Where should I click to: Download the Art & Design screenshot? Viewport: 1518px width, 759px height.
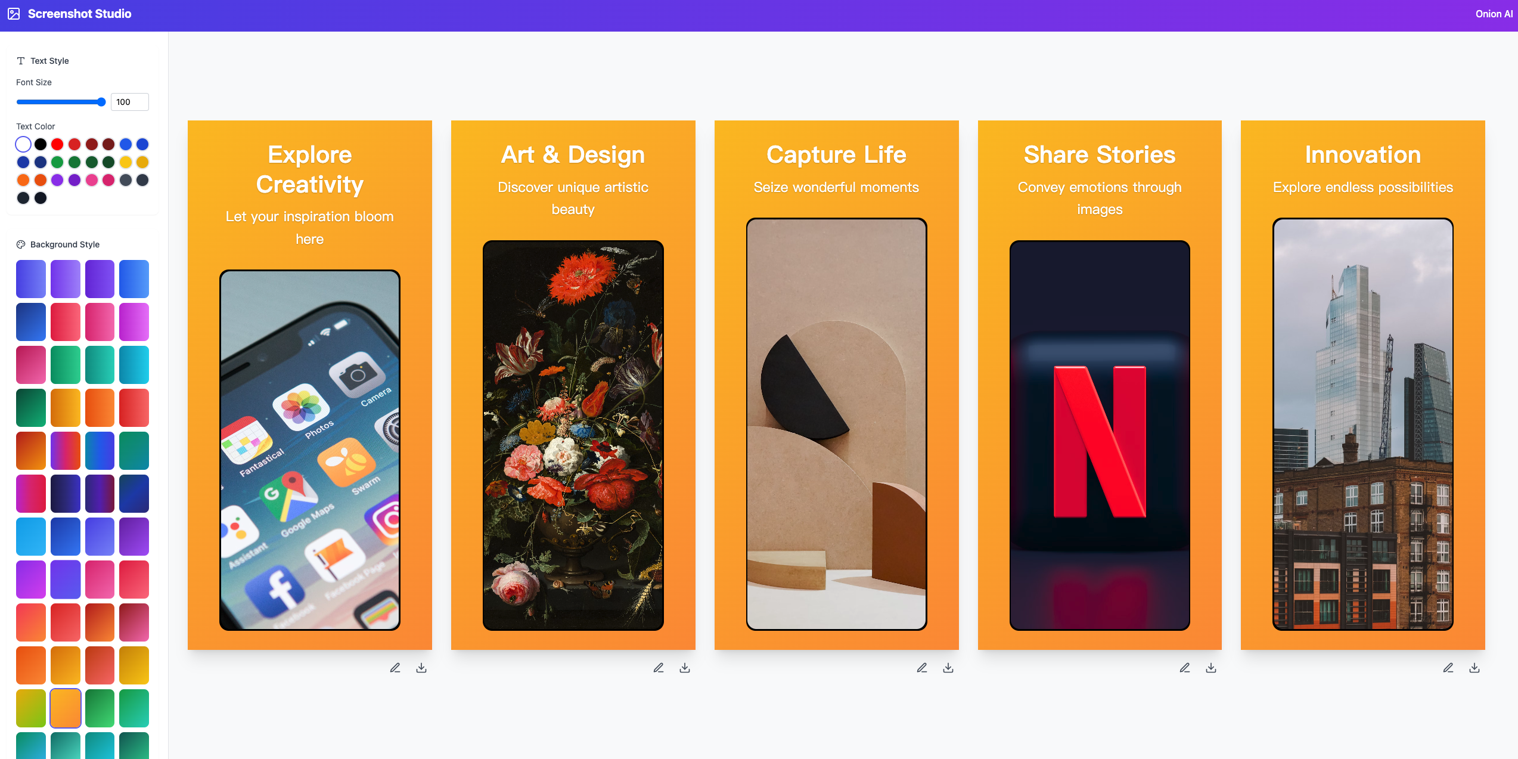(x=685, y=668)
